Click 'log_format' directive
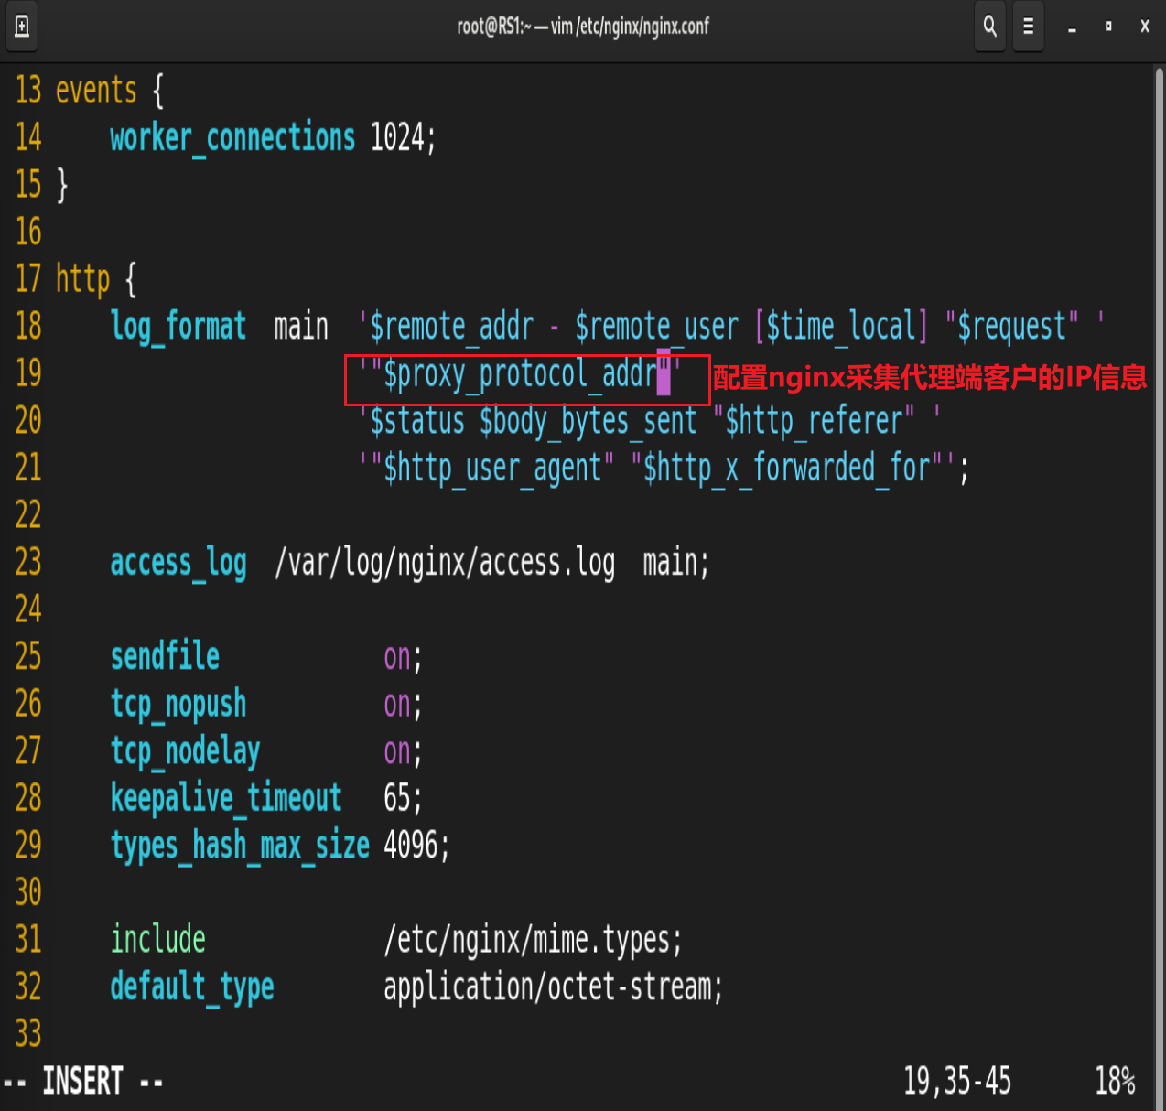Viewport: 1166px width, 1111px height. pyautogui.click(x=178, y=327)
